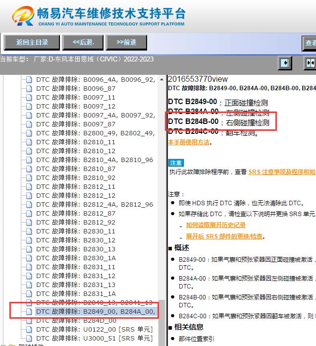
Task: Click the 注意 notice badge
Action: point(176,163)
